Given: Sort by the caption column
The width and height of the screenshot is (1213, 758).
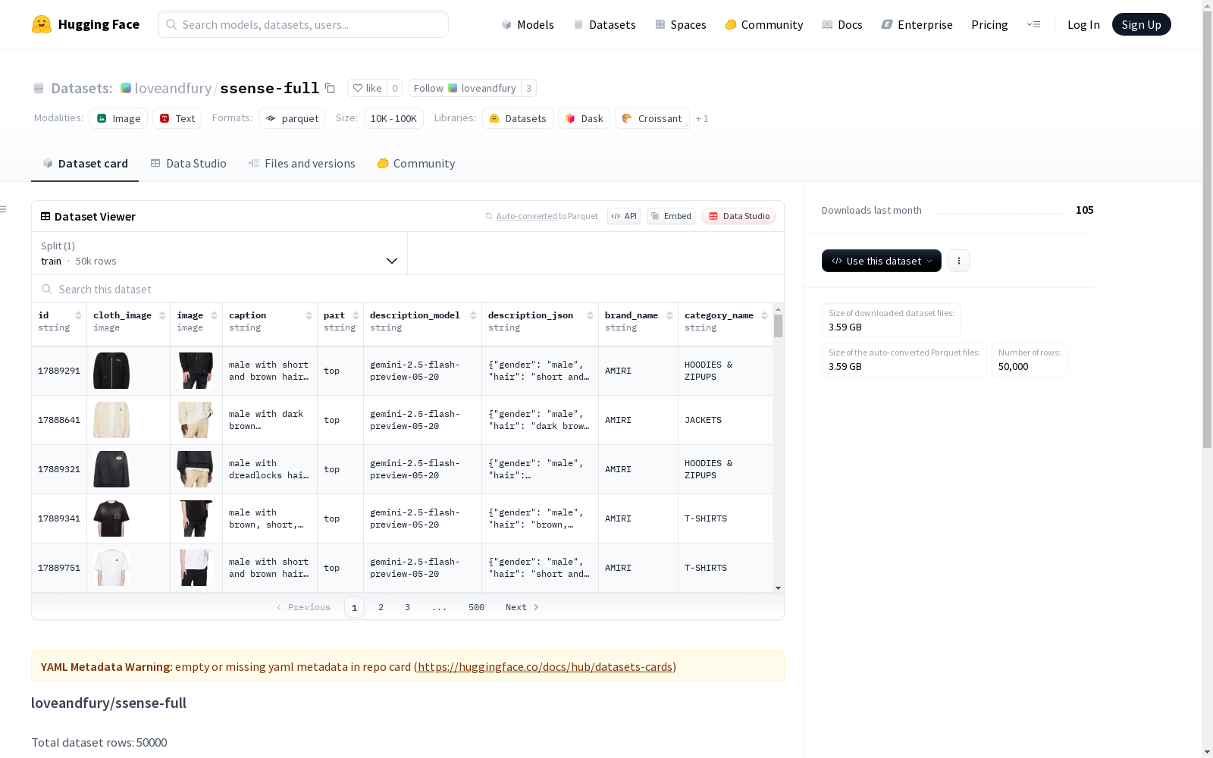Looking at the screenshot, I should coord(309,315).
